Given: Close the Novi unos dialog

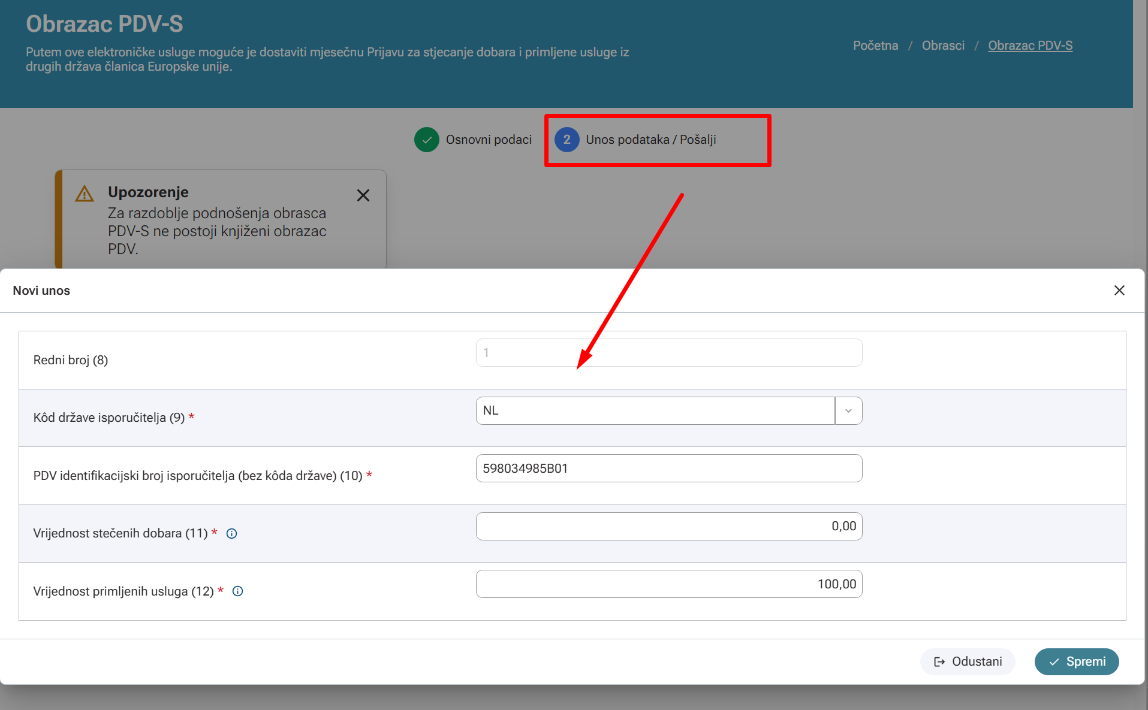Looking at the screenshot, I should [1119, 291].
